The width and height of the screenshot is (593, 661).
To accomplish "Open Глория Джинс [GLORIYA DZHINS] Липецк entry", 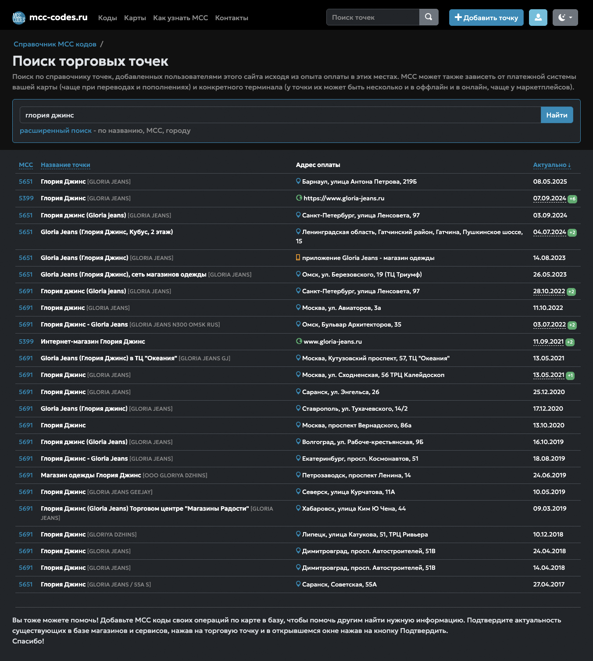I will pyautogui.click(x=89, y=534).
